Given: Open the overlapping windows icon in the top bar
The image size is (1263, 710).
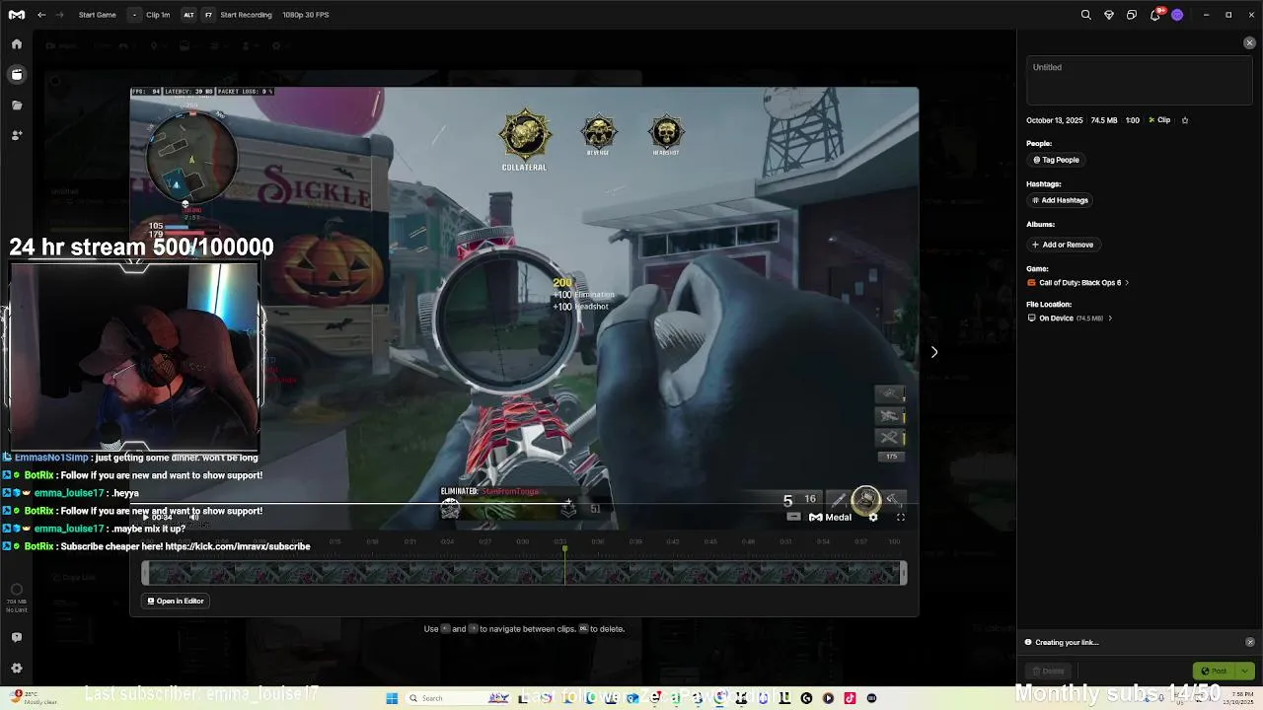Looking at the screenshot, I should (x=1132, y=15).
